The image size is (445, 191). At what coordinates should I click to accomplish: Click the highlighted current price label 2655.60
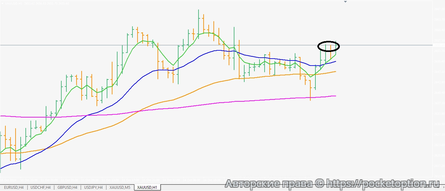(439, 45)
